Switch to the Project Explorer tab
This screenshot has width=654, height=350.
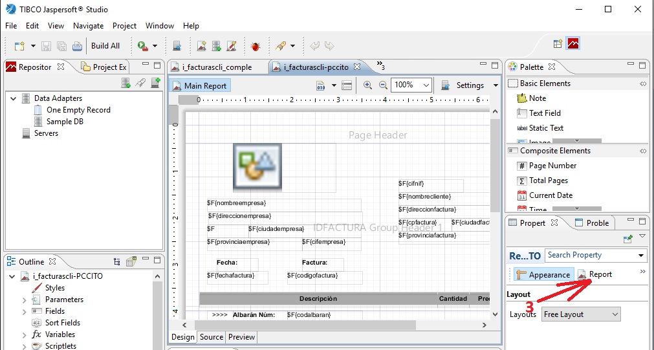pyautogui.click(x=104, y=67)
